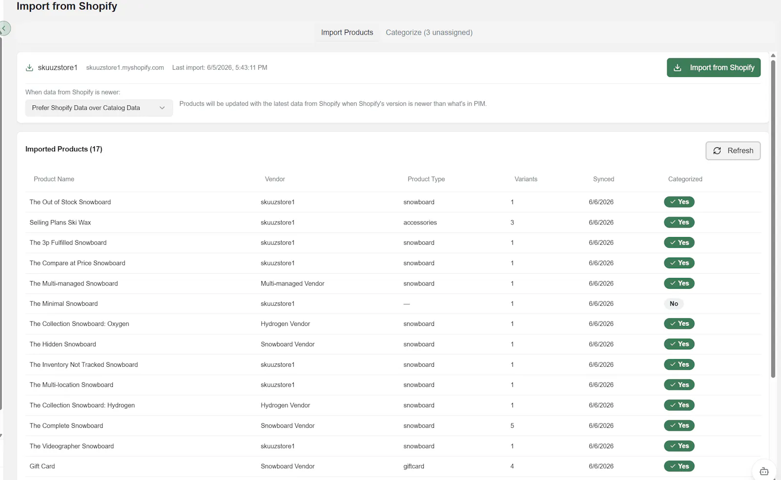This screenshot has width=781, height=480.
Task: Select The Hidden Snowboard product
Action: [x=62, y=344]
